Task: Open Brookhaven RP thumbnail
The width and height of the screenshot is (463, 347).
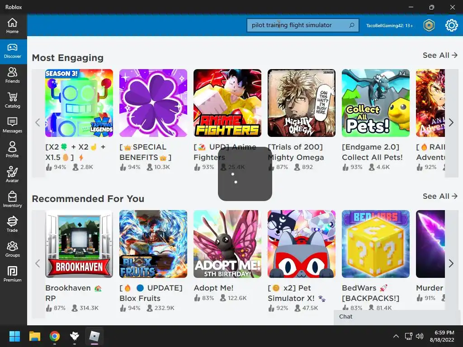Action: [x=79, y=244]
